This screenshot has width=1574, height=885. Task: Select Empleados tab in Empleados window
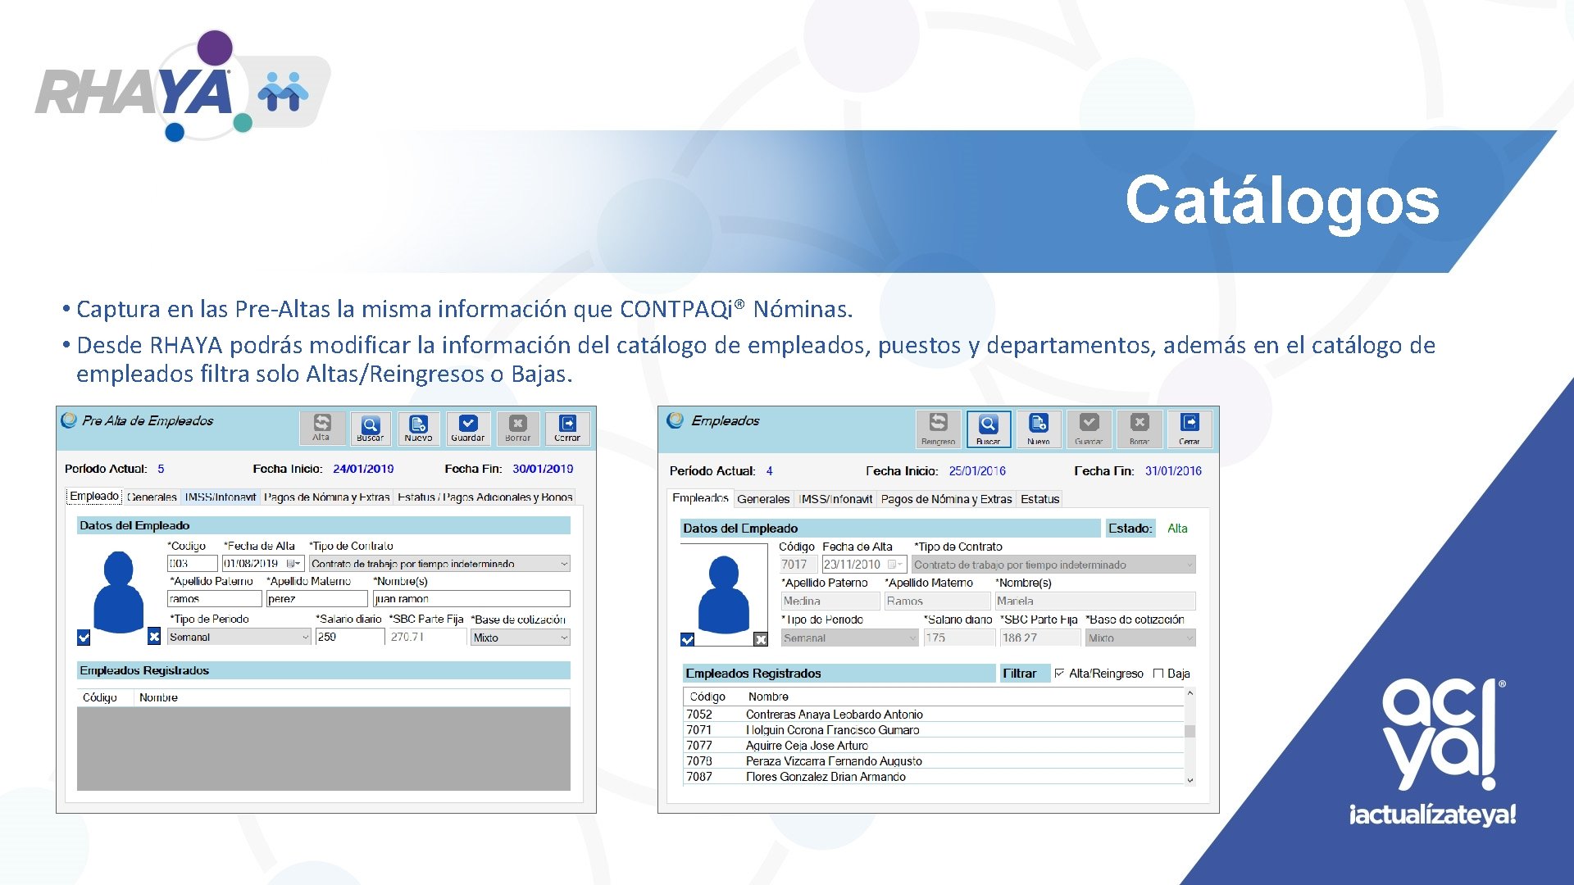click(700, 498)
